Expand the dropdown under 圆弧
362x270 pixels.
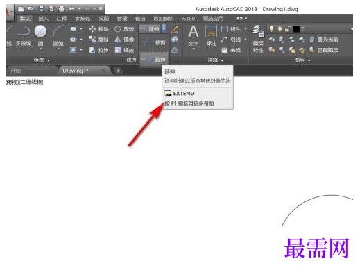pyautogui.click(x=58, y=49)
